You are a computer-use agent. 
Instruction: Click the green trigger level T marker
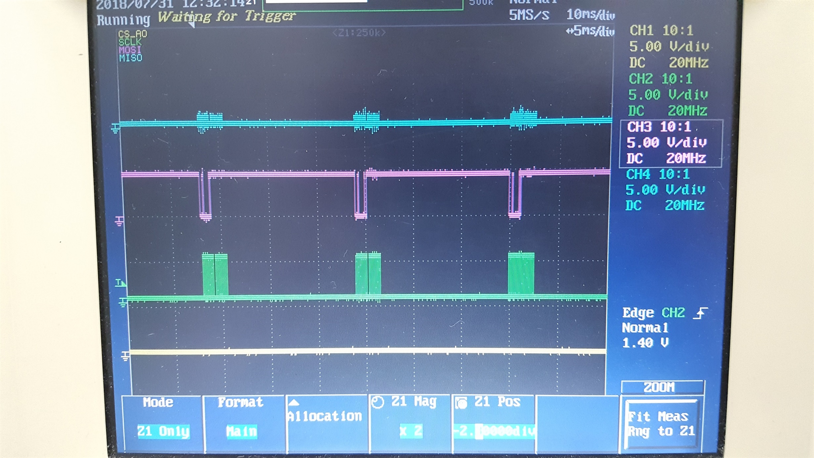click(120, 282)
